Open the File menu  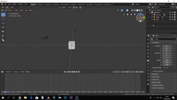click(x=6, y=4)
